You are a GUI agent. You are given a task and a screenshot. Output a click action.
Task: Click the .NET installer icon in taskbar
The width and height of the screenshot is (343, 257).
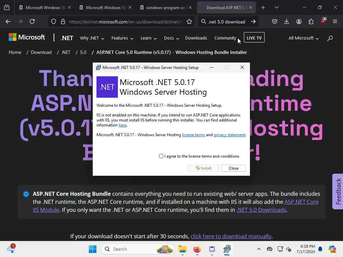click(227, 249)
